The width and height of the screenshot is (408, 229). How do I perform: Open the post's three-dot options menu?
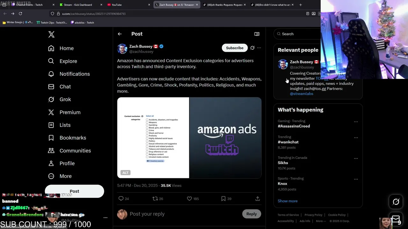coord(259,48)
